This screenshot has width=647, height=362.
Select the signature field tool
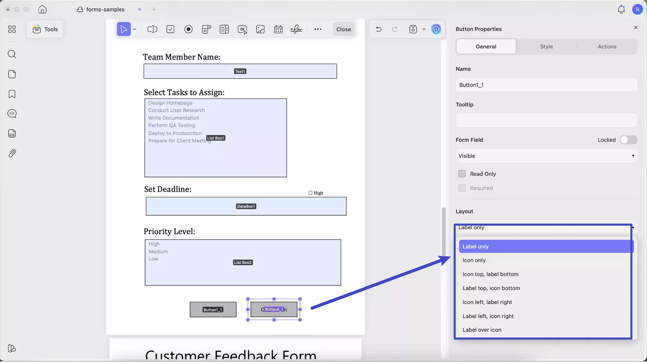click(296, 29)
